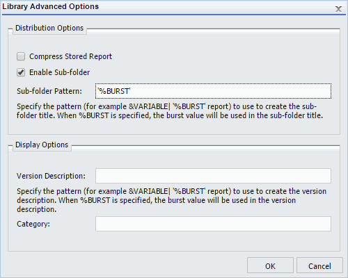This screenshot has width=348, height=278.
Task: Click the version description pattern help text
Action: coord(171,200)
